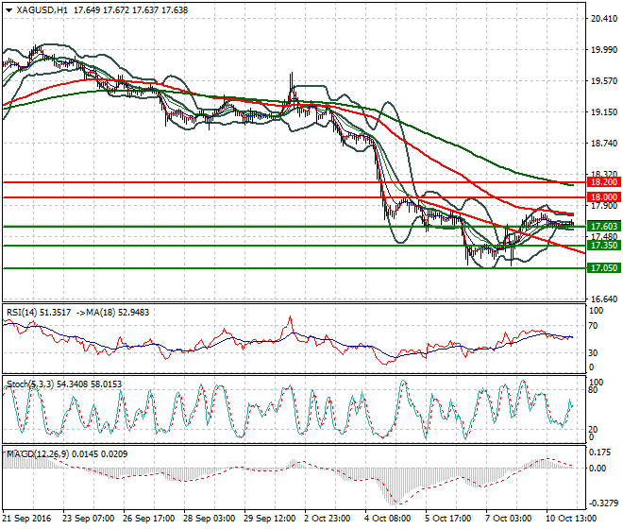
Task: Click the 20.410 price axis value
Action: [x=604, y=19]
